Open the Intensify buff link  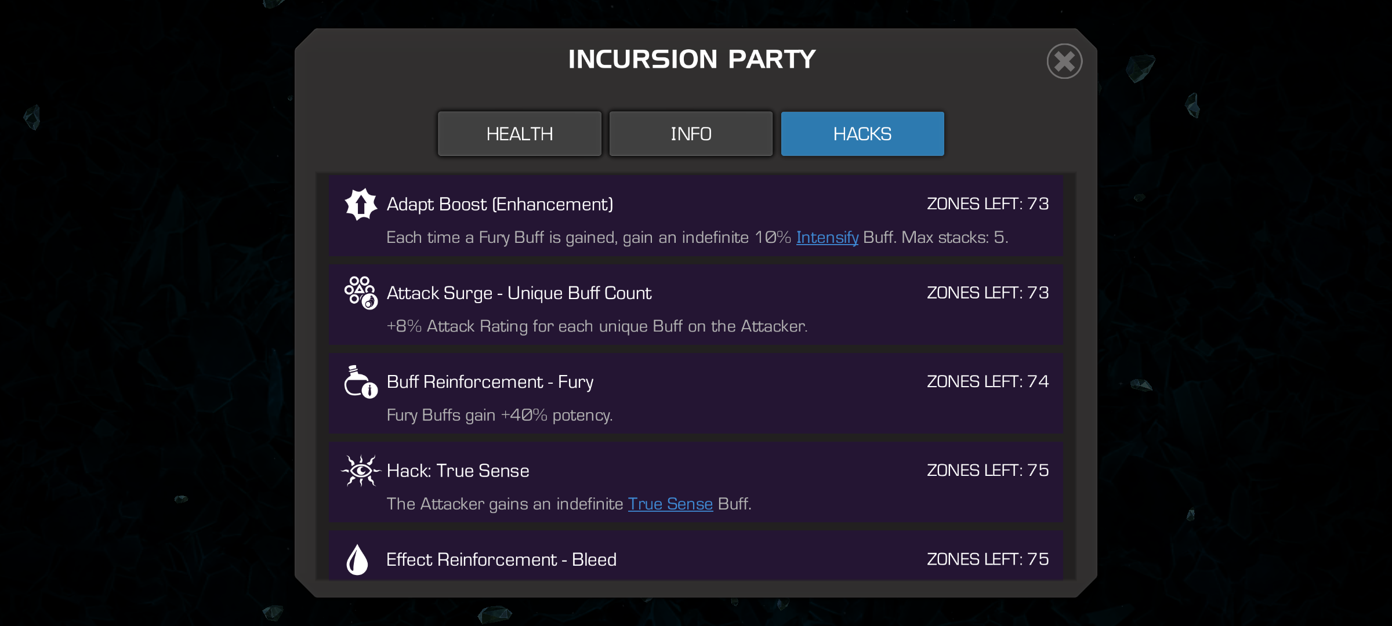pos(826,238)
